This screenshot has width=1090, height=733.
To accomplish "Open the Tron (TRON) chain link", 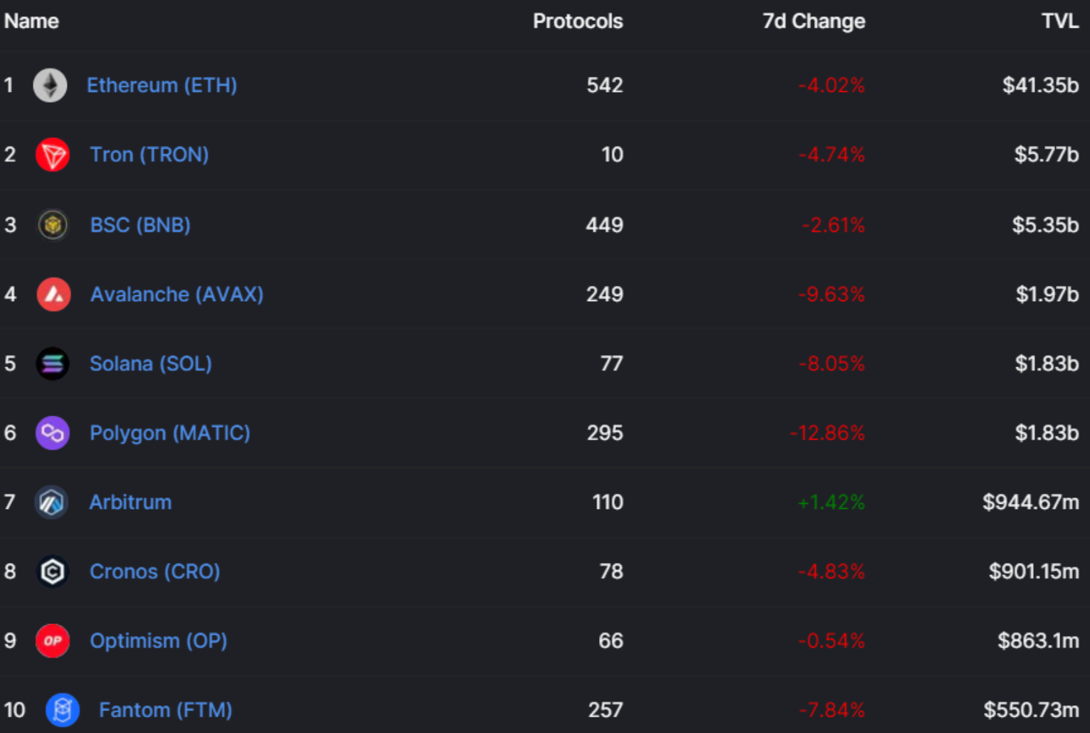I will 149,154.
